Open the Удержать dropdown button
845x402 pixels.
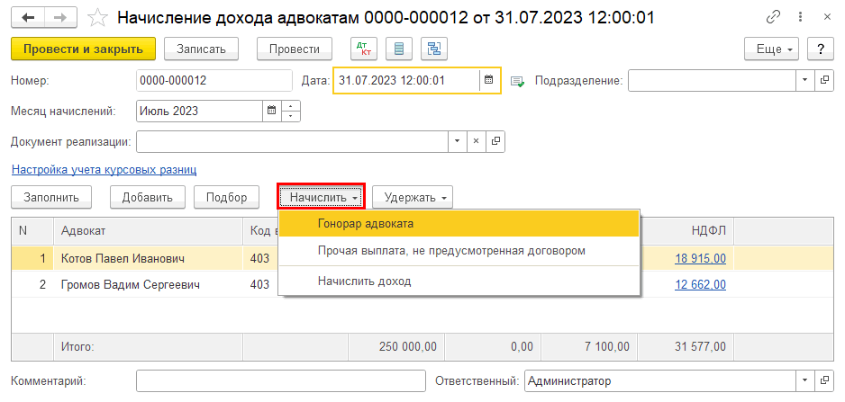[x=412, y=197]
